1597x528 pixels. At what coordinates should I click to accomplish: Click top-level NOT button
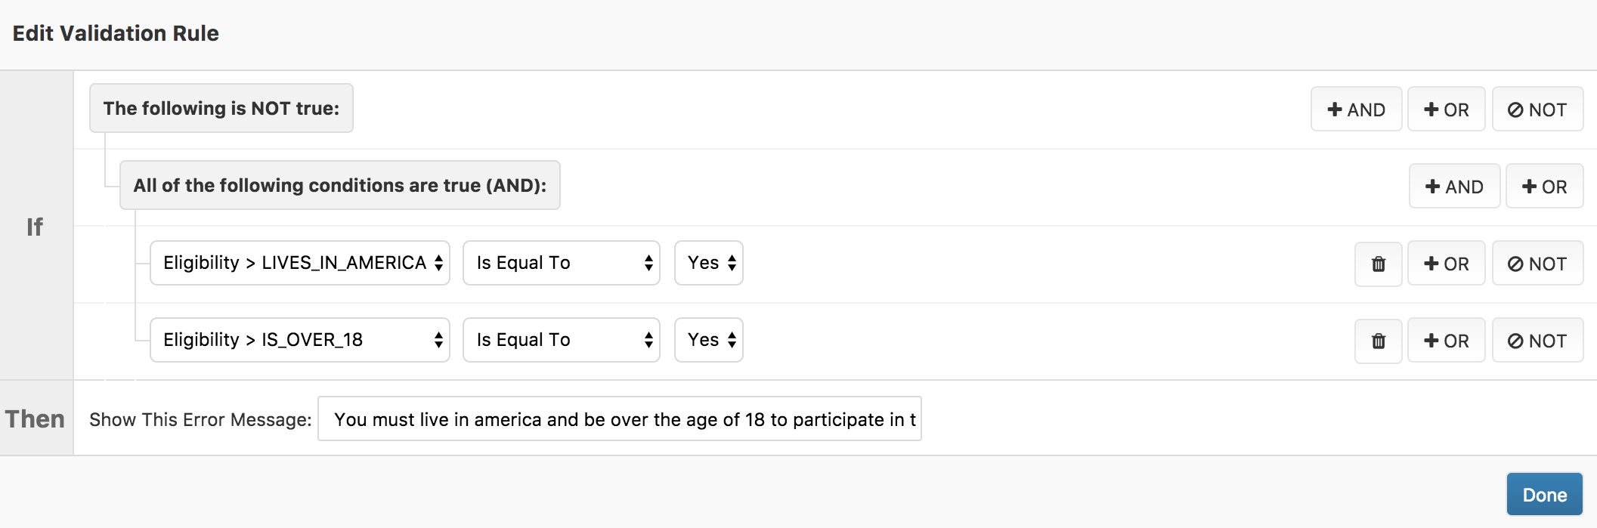point(1537,110)
